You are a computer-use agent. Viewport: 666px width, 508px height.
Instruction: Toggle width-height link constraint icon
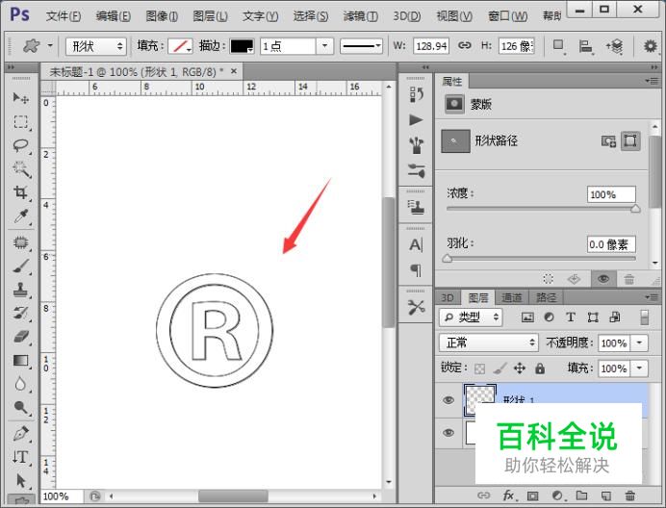(x=465, y=45)
